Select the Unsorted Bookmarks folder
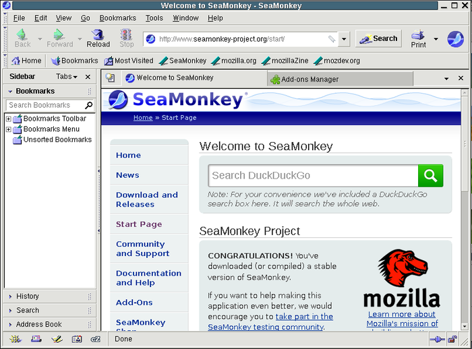472x349 pixels. [x=53, y=140]
